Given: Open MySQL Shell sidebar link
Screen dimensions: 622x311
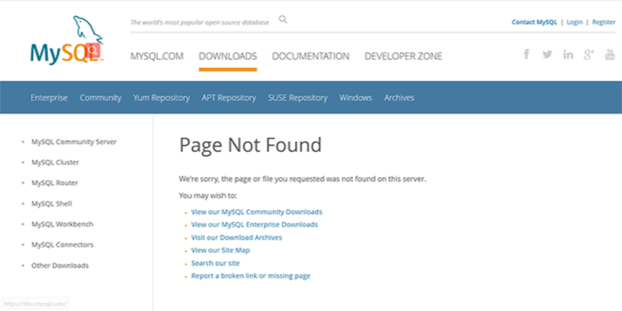Looking at the screenshot, I should (x=52, y=203).
